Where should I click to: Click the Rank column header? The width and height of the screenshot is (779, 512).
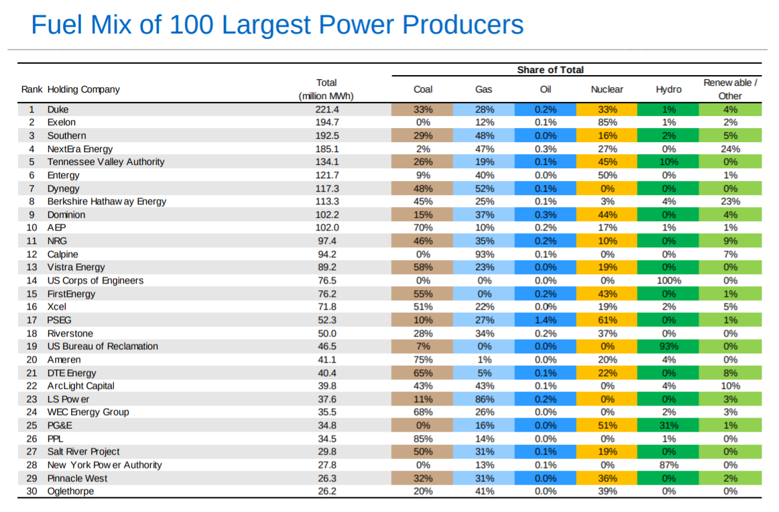[x=32, y=89]
